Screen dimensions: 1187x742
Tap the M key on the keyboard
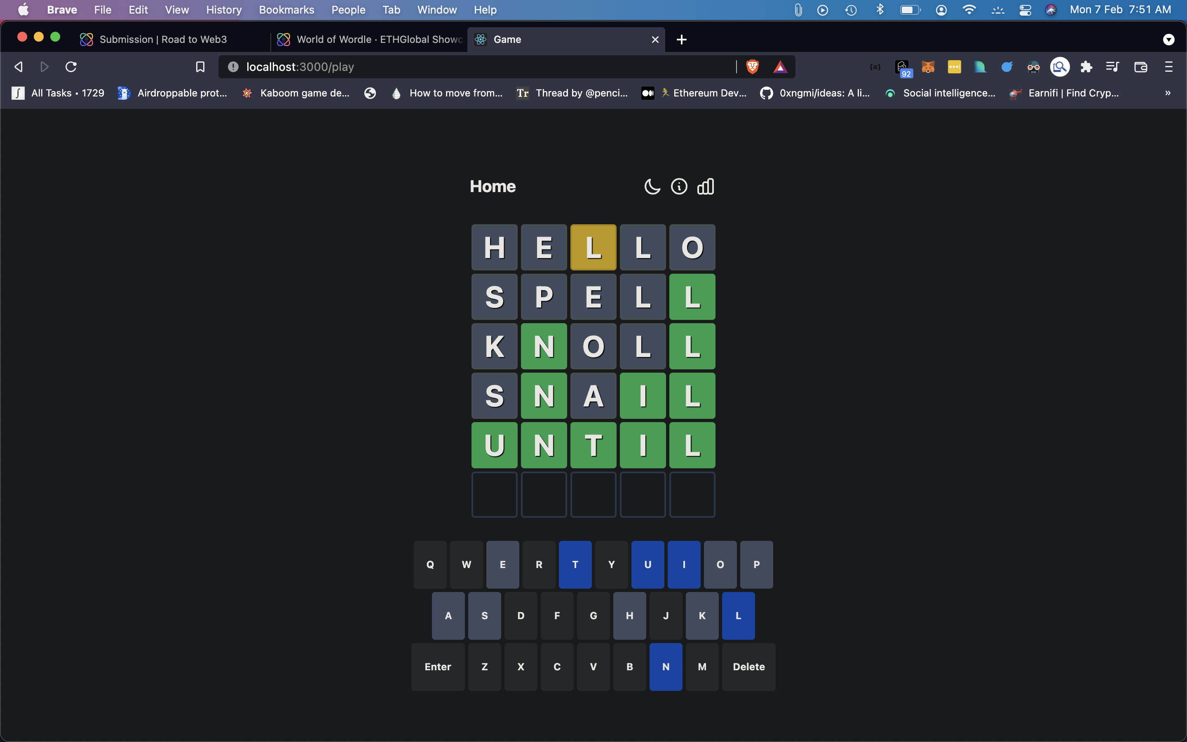[x=702, y=667]
